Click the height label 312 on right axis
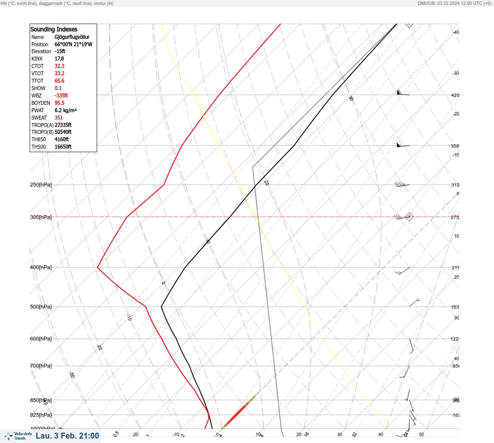 tap(455, 185)
